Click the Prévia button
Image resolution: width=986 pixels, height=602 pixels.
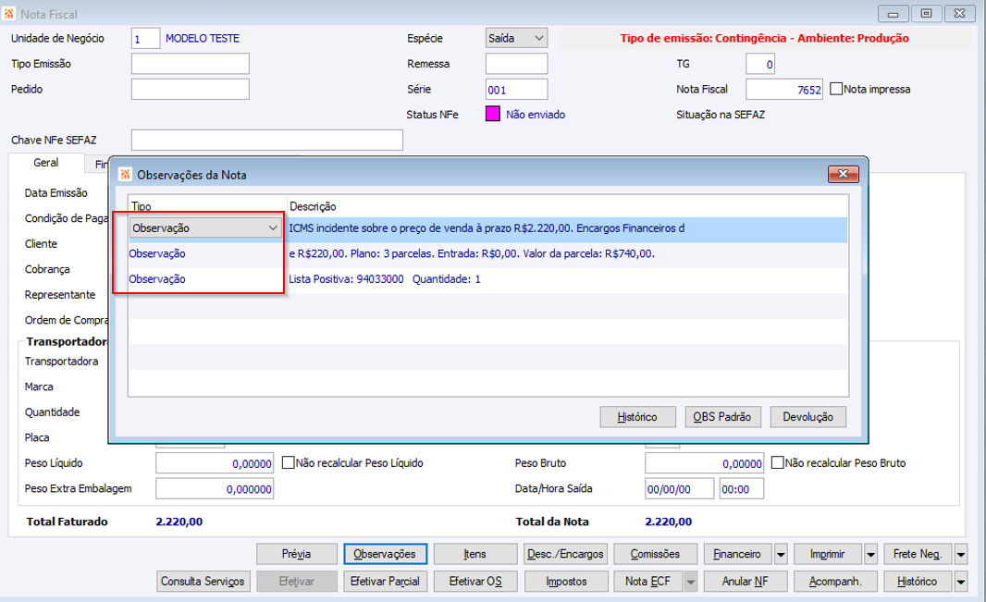coord(297,554)
